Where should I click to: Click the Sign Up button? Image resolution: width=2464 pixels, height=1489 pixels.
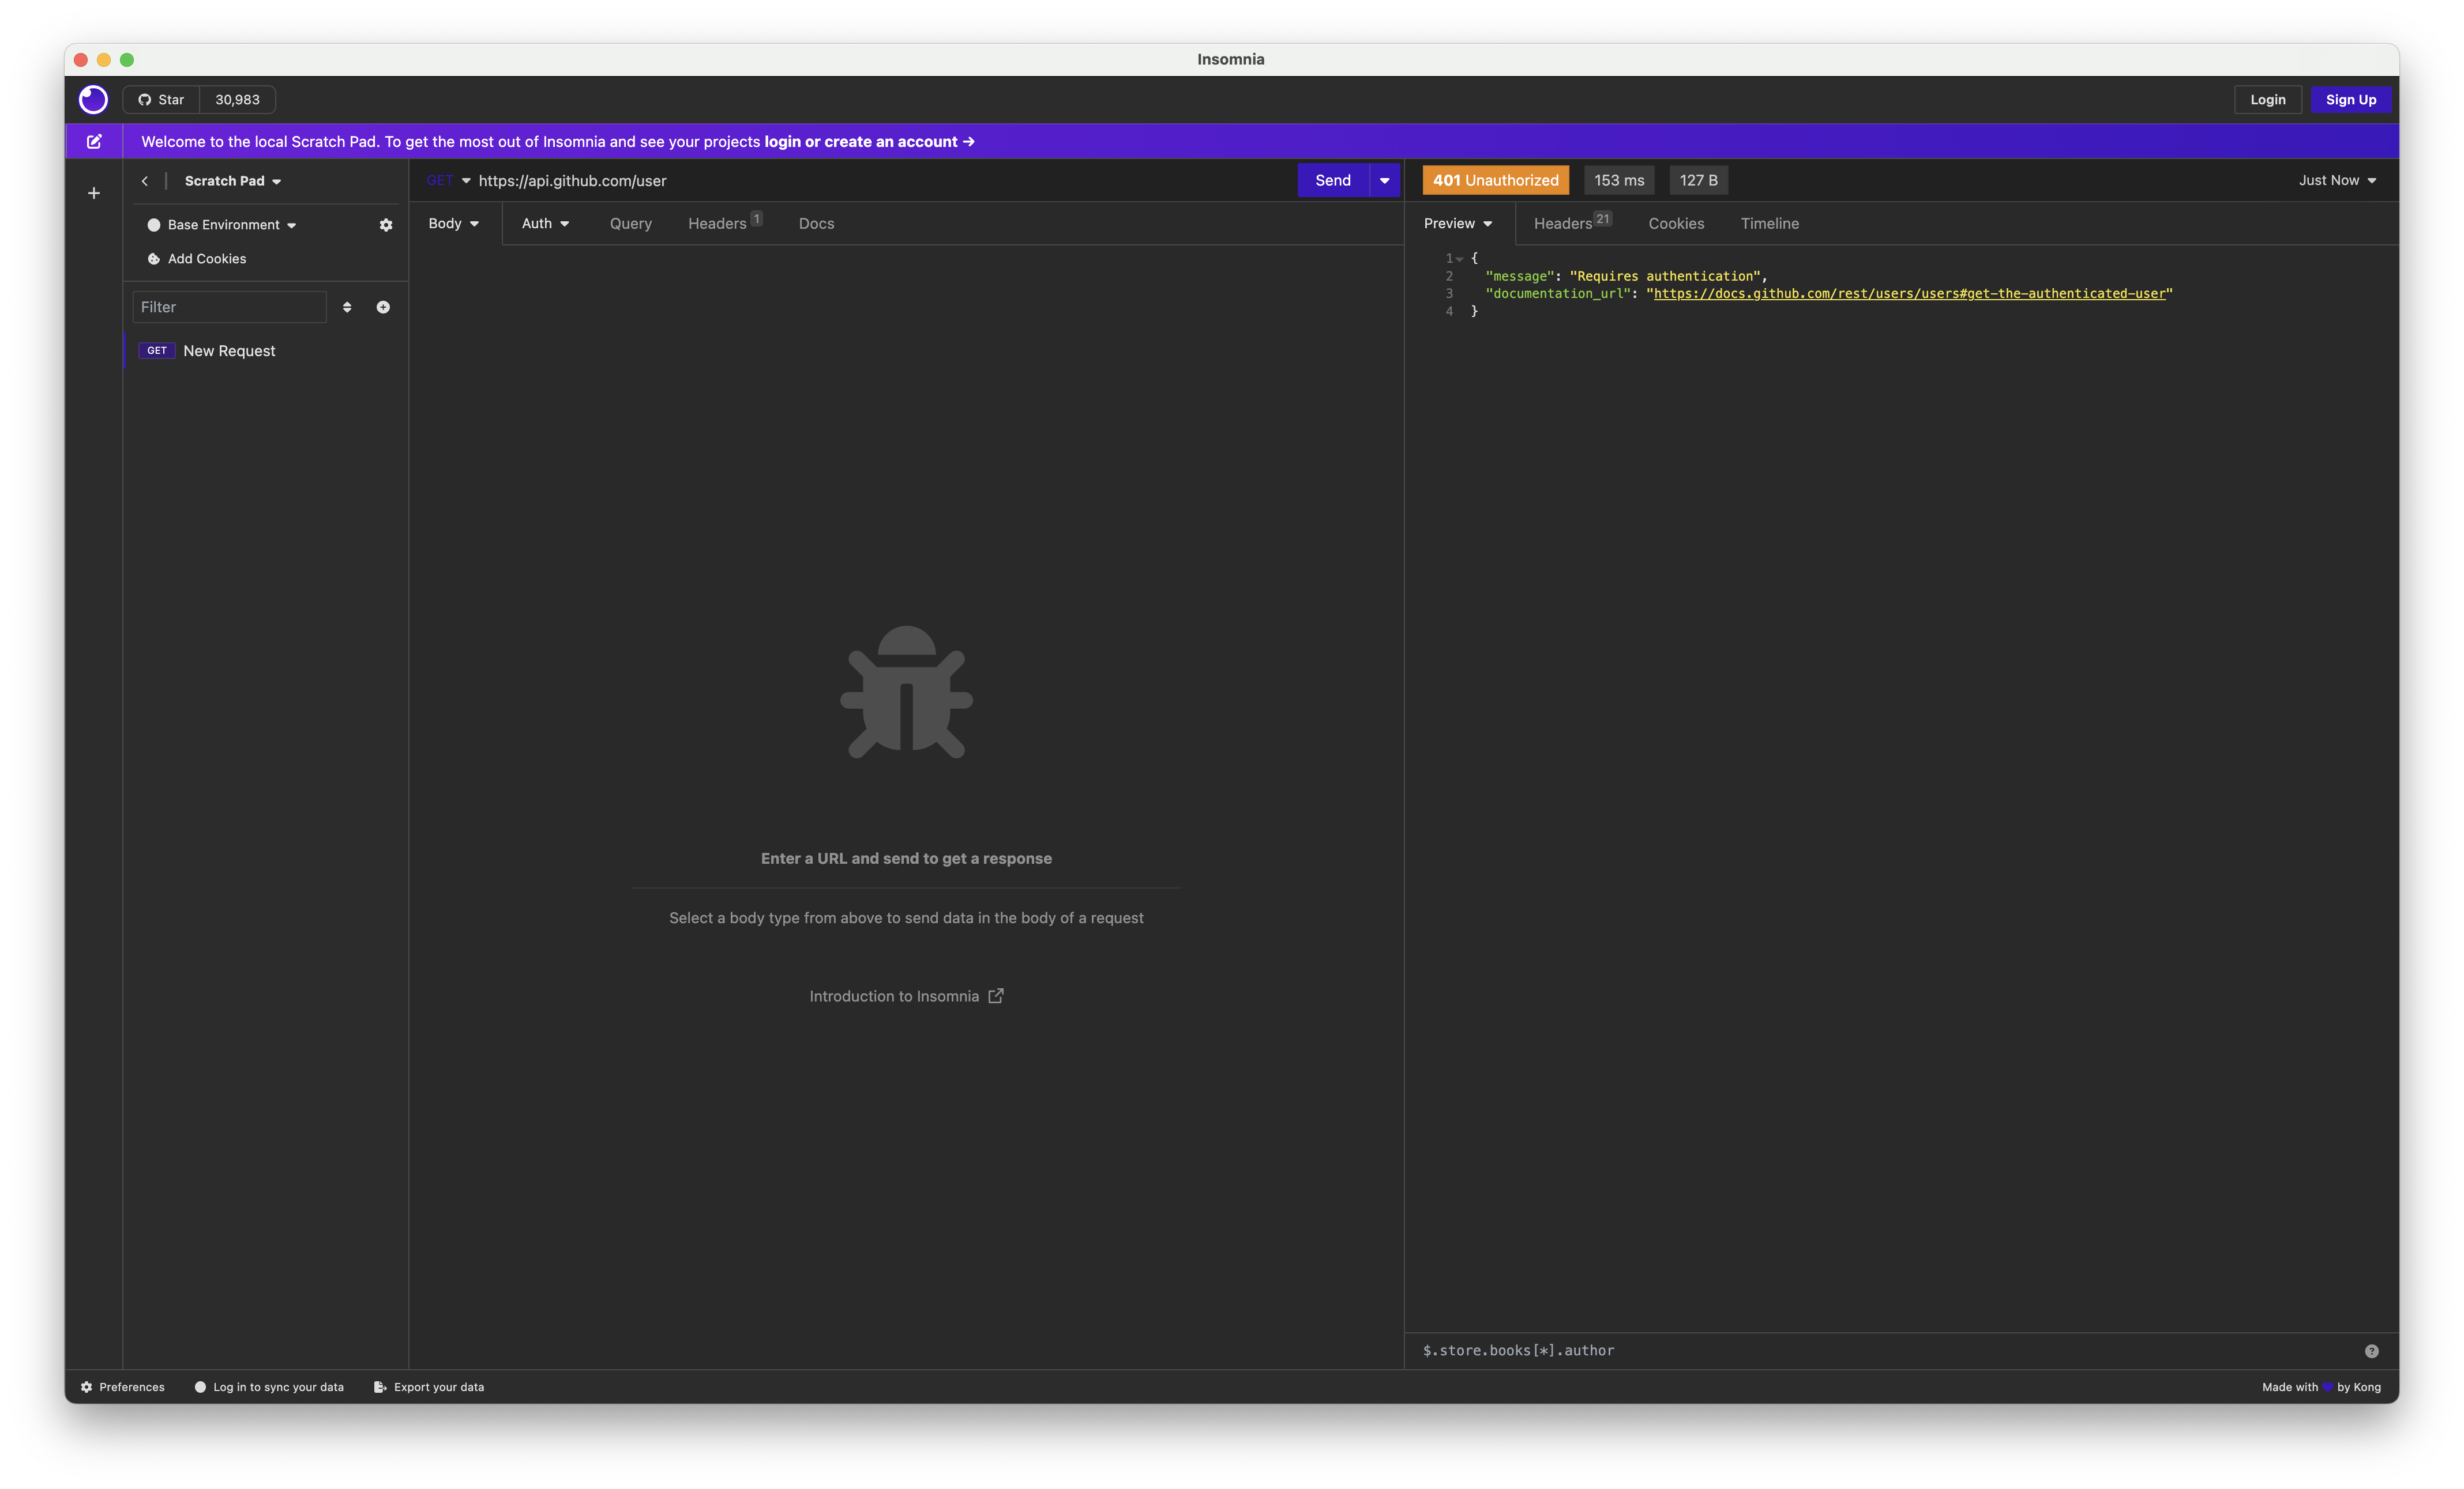click(x=2350, y=99)
